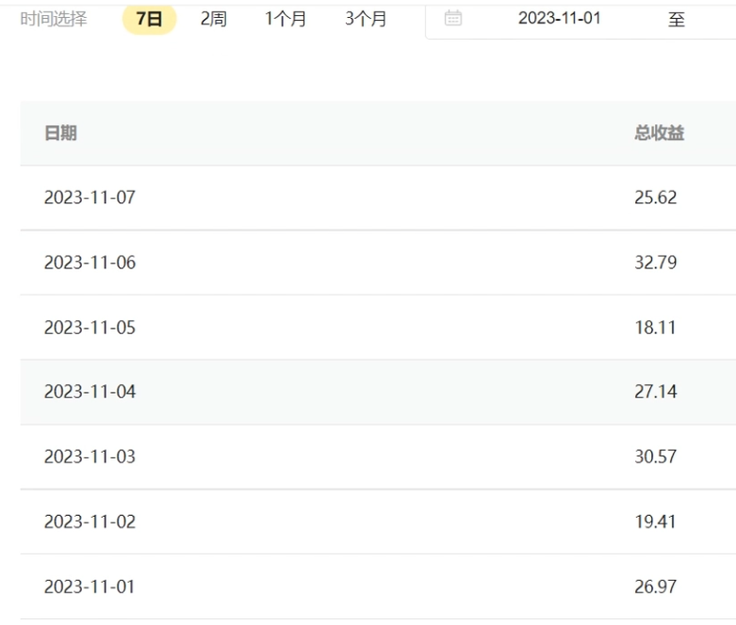The height and width of the screenshot is (625, 736).
Task: Click the 32.79 revenue value
Action: [x=655, y=263]
